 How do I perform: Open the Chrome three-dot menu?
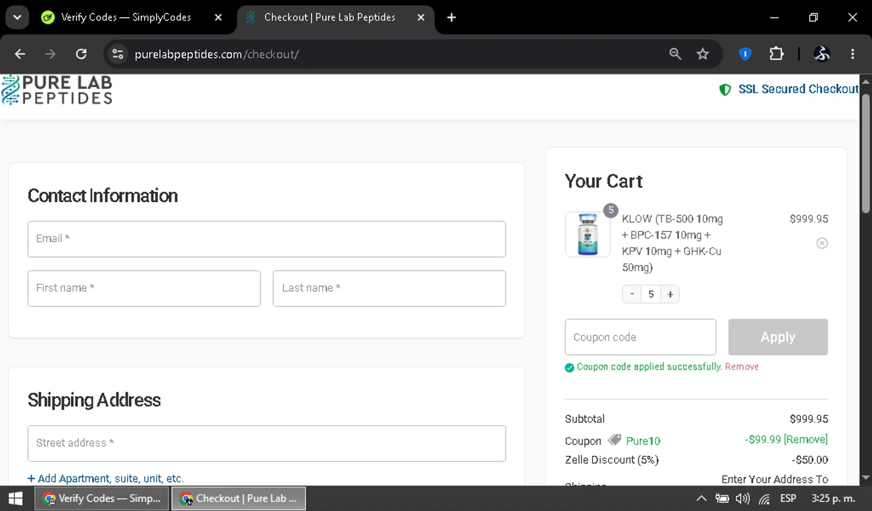click(x=853, y=54)
